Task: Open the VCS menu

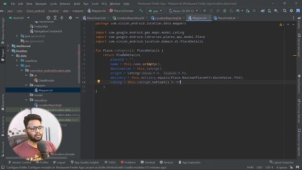Action: (104, 4)
